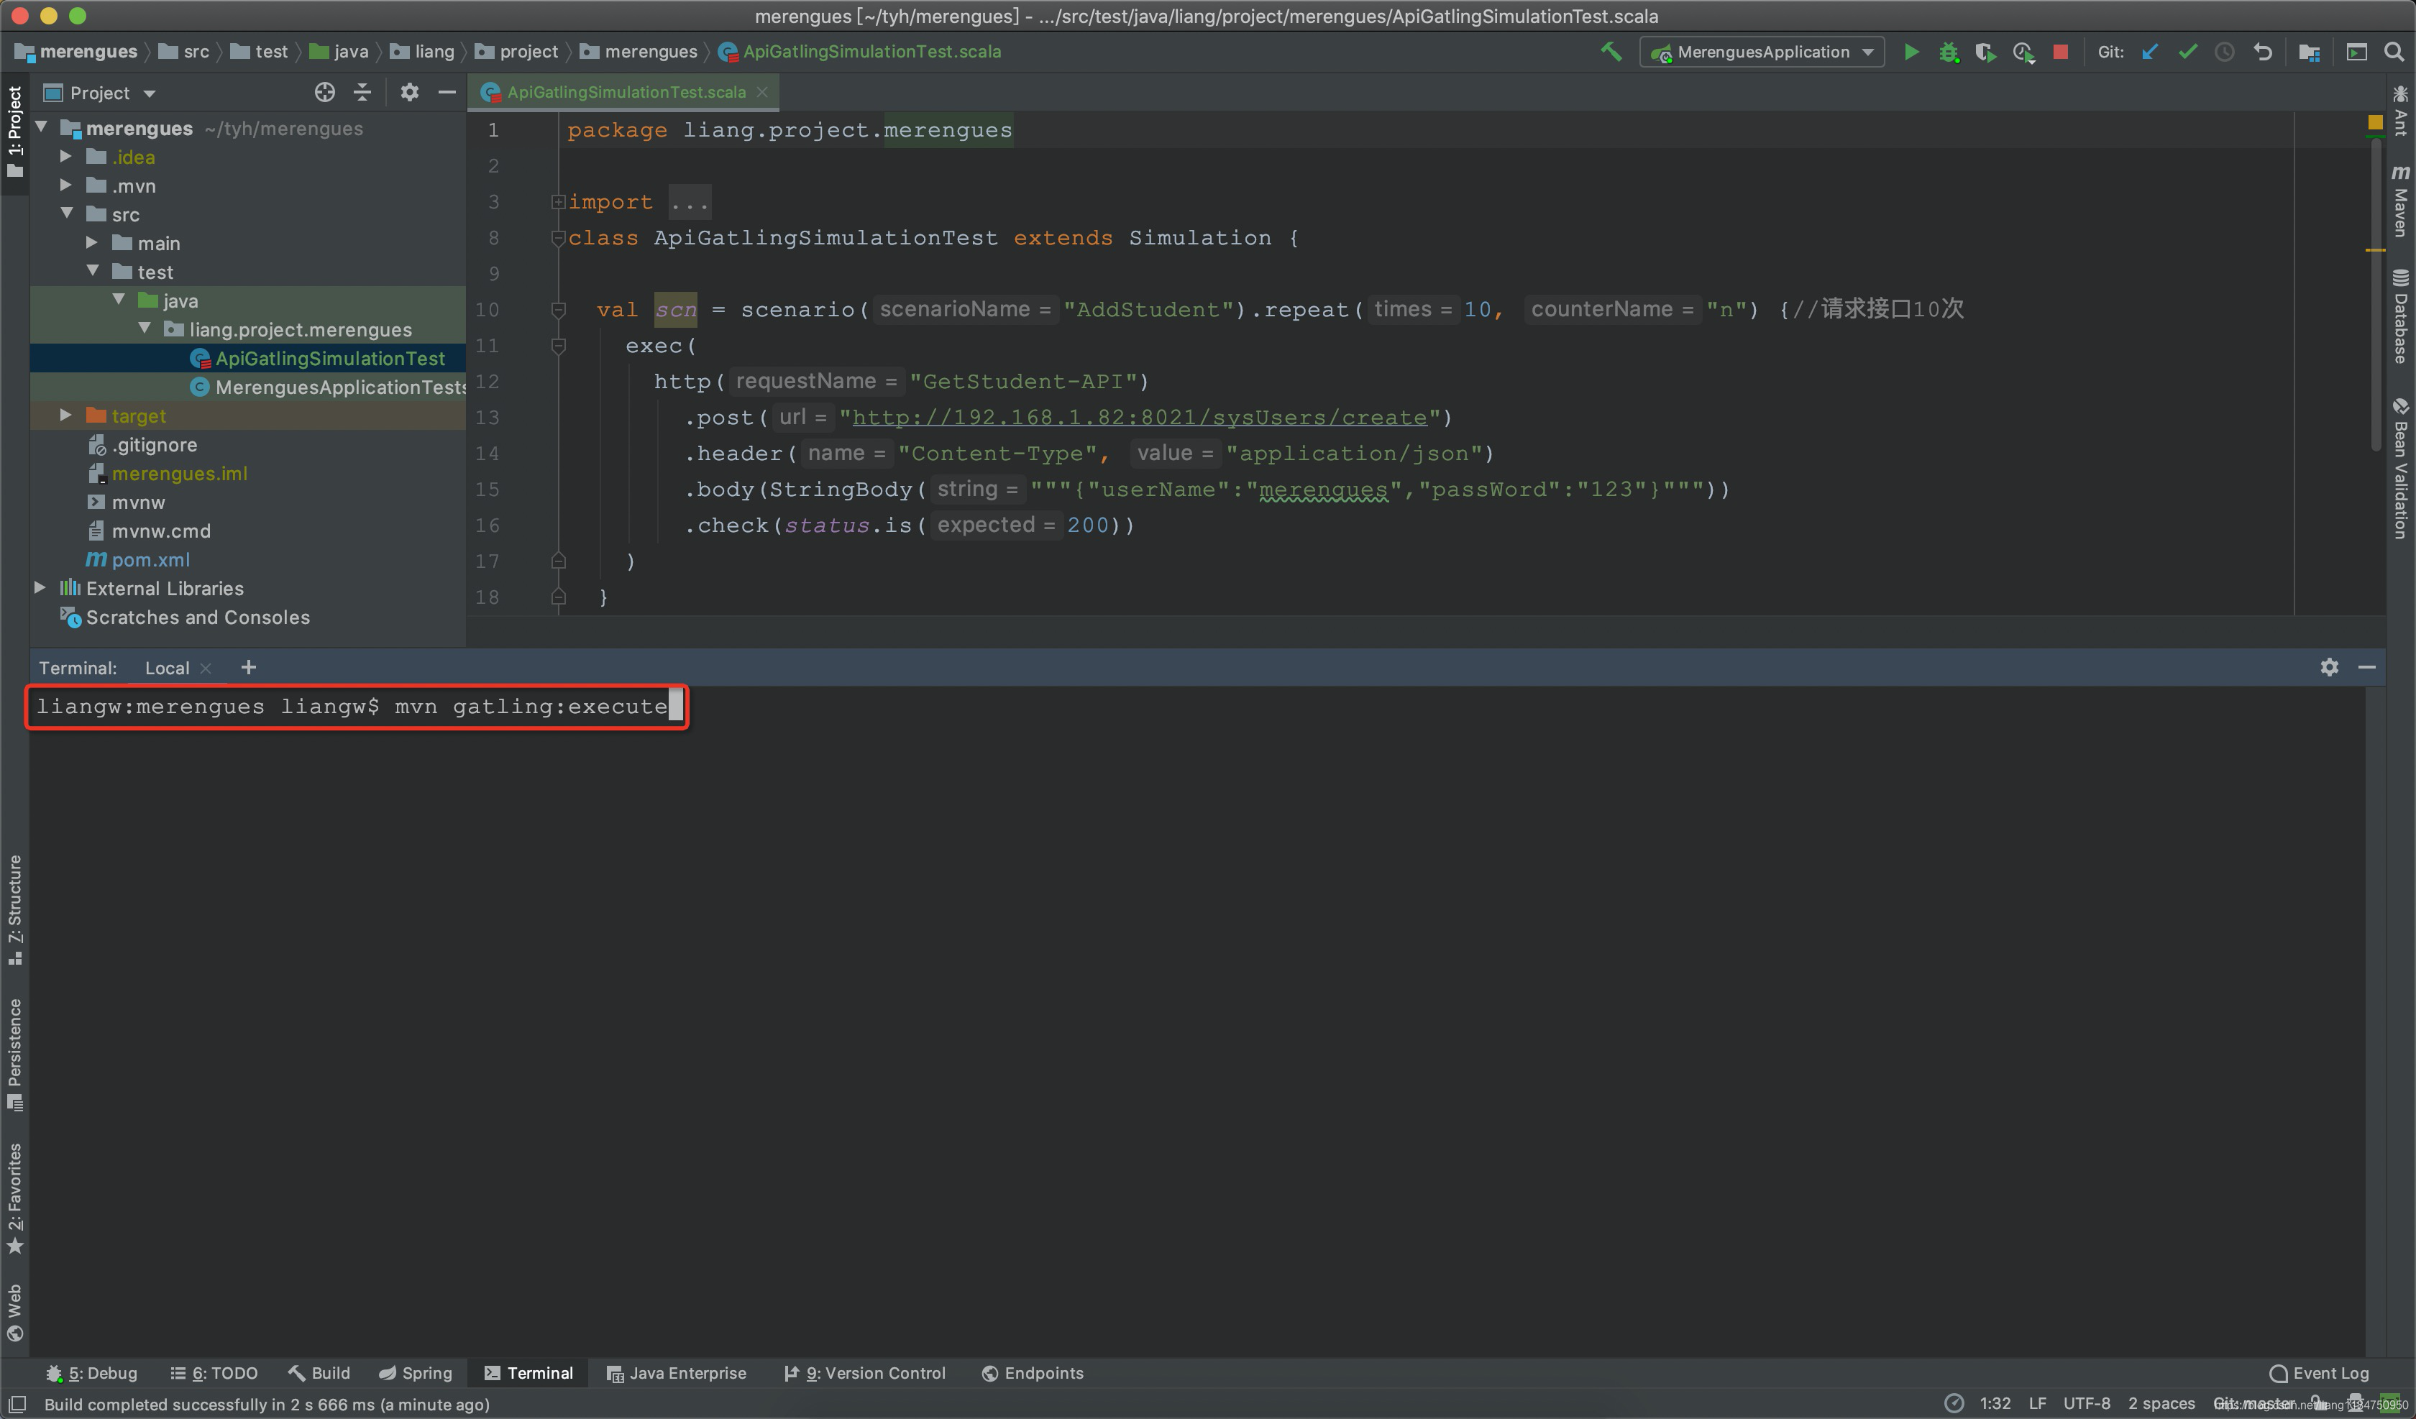2416x1419 pixels.
Task: Click the Git update project arrow icon
Action: (x=2149, y=52)
